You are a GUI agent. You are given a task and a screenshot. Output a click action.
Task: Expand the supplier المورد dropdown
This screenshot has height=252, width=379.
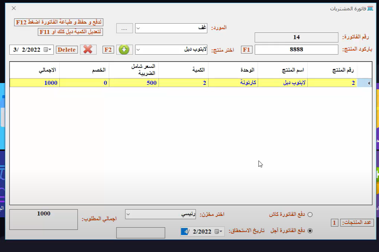pyautogui.click(x=138, y=28)
